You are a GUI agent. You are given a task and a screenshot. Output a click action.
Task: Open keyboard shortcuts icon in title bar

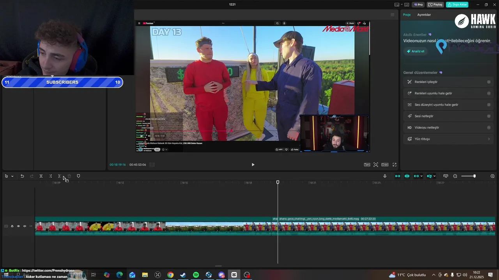coord(407,5)
